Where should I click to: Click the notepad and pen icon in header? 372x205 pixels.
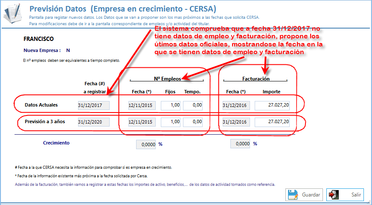click(x=14, y=13)
